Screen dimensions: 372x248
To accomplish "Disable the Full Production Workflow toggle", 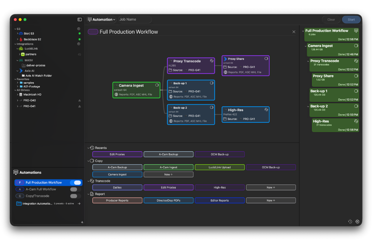I will point(76,183).
